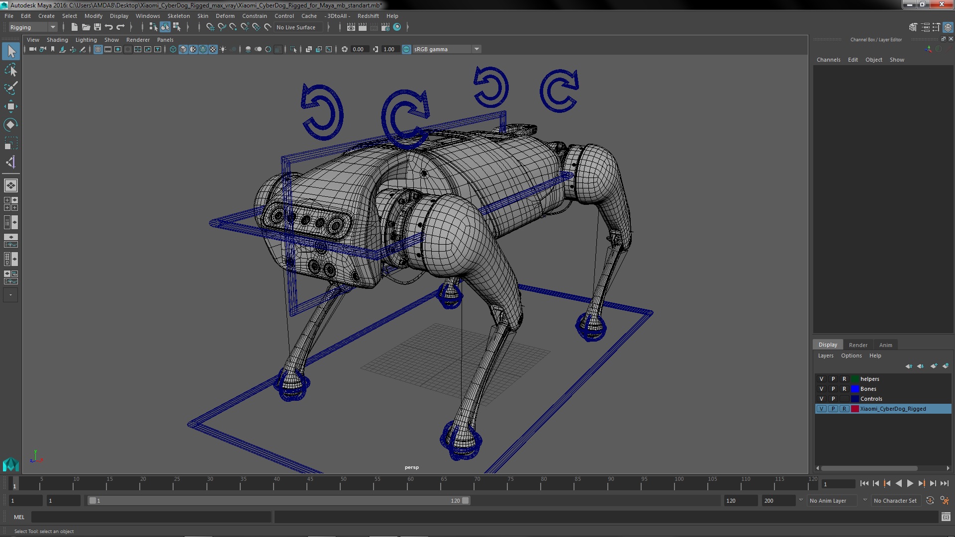
Task: Toggle Snap to curves magnet icon
Action: click(x=221, y=27)
